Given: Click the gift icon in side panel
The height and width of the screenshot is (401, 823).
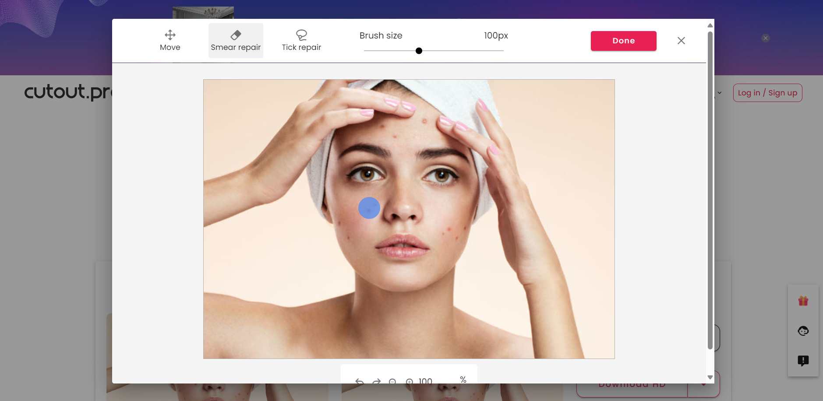Looking at the screenshot, I should (x=803, y=301).
